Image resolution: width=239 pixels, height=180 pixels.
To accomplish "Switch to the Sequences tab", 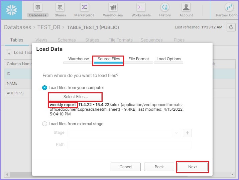I will coord(151,40).
